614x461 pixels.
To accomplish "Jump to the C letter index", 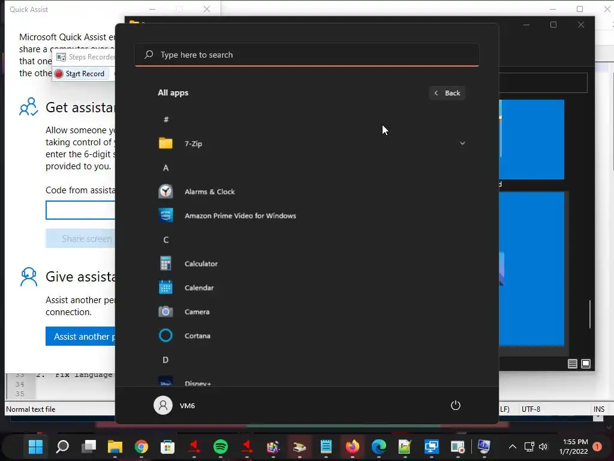I will click(x=166, y=240).
